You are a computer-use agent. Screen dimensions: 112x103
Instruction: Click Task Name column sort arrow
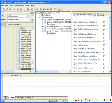pyautogui.click(x=20, y=75)
